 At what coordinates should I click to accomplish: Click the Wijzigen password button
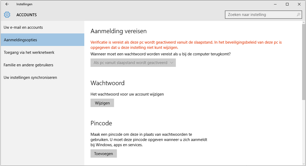coord(102,103)
